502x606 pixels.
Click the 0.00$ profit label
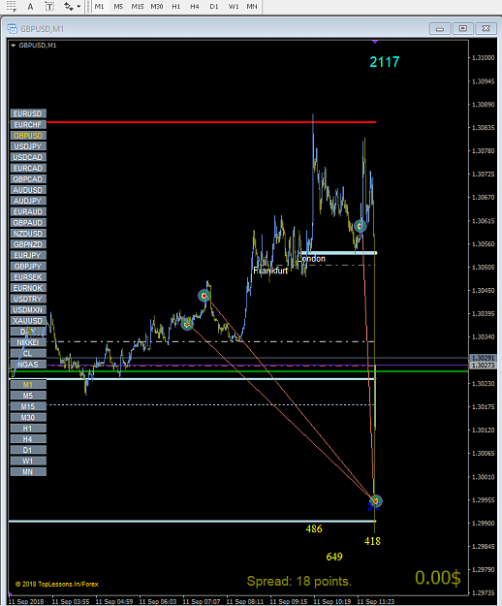tap(438, 578)
